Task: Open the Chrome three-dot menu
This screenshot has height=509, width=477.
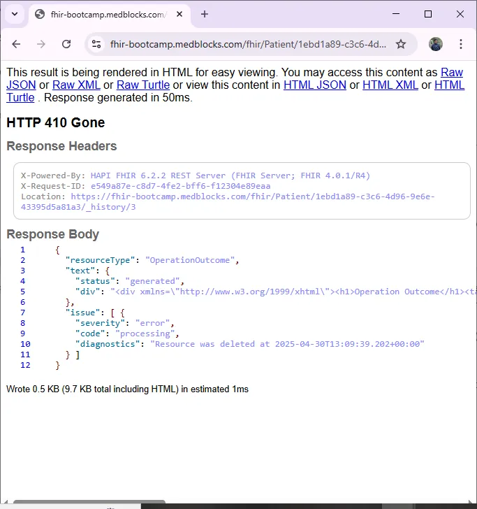Action: (462, 44)
